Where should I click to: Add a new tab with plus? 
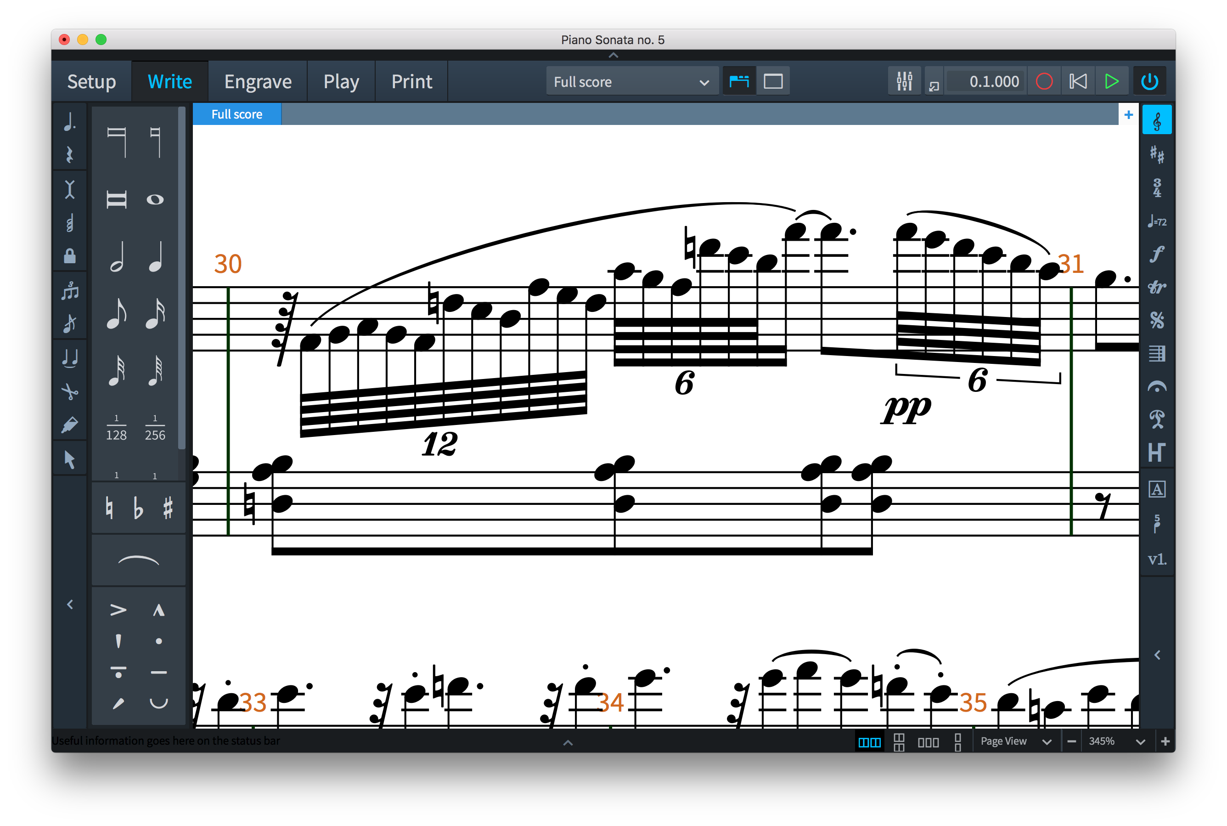(x=1128, y=114)
